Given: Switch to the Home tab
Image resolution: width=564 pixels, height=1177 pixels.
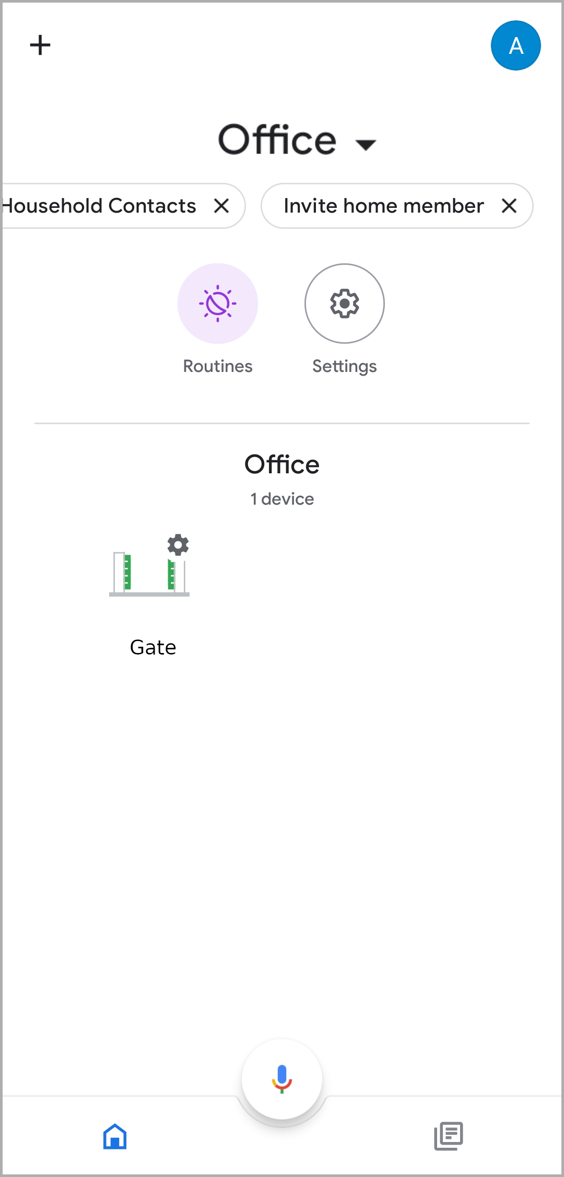Looking at the screenshot, I should pos(115,1136).
